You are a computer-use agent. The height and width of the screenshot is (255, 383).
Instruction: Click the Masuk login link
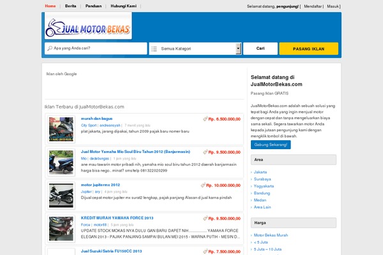click(333, 6)
